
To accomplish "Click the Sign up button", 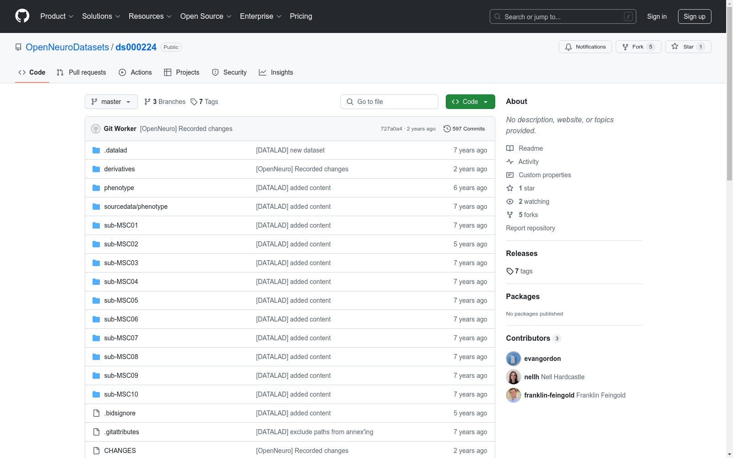I will 695,16.
